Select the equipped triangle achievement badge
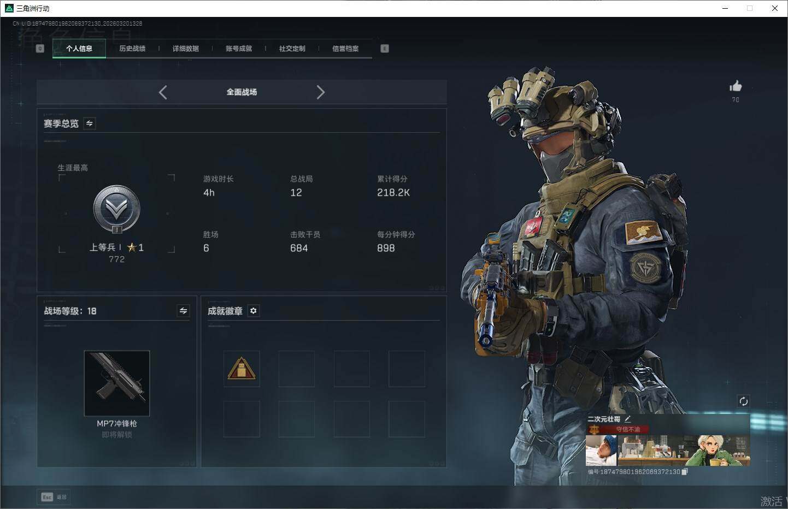Screen dimensions: 788x509 point(242,369)
